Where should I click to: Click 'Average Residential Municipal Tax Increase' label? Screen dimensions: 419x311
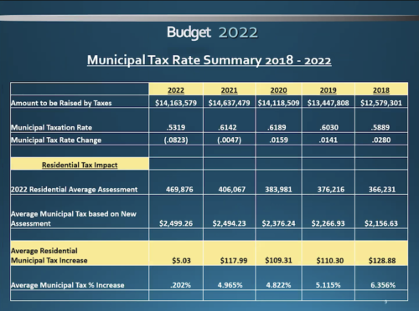[49, 256]
